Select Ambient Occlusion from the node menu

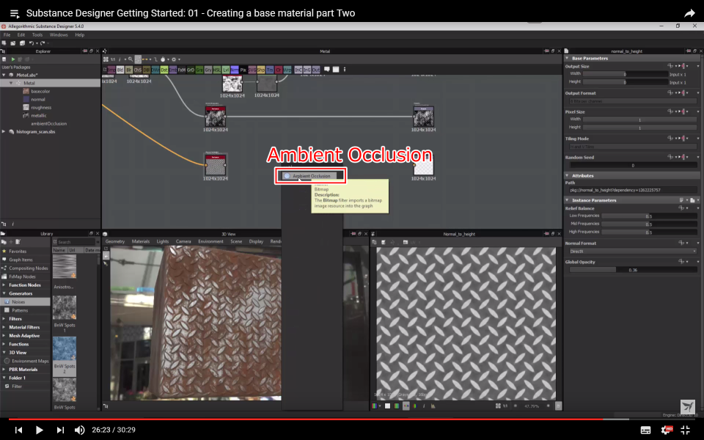click(311, 176)
